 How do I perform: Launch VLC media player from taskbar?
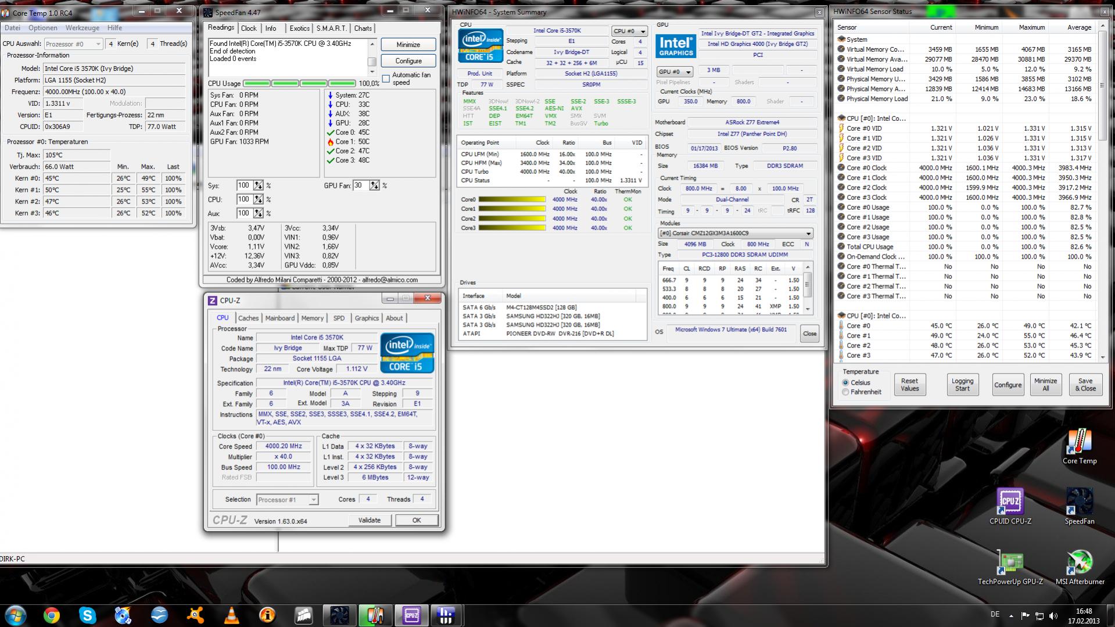pos(231,615)
